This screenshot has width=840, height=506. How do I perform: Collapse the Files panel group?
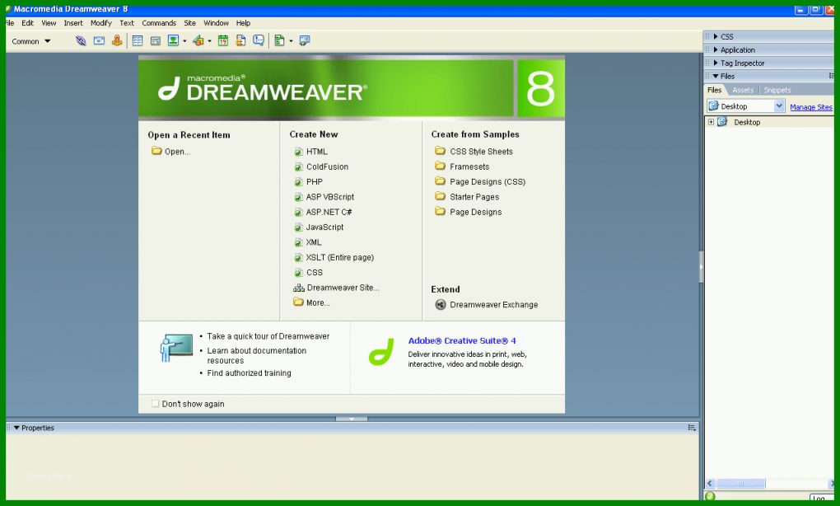point(716,76)
